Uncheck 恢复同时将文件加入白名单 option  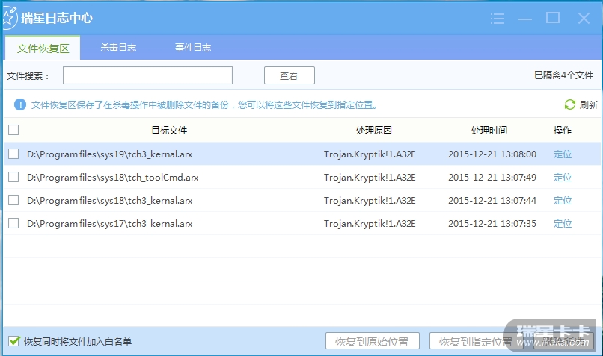click(14, 340)
